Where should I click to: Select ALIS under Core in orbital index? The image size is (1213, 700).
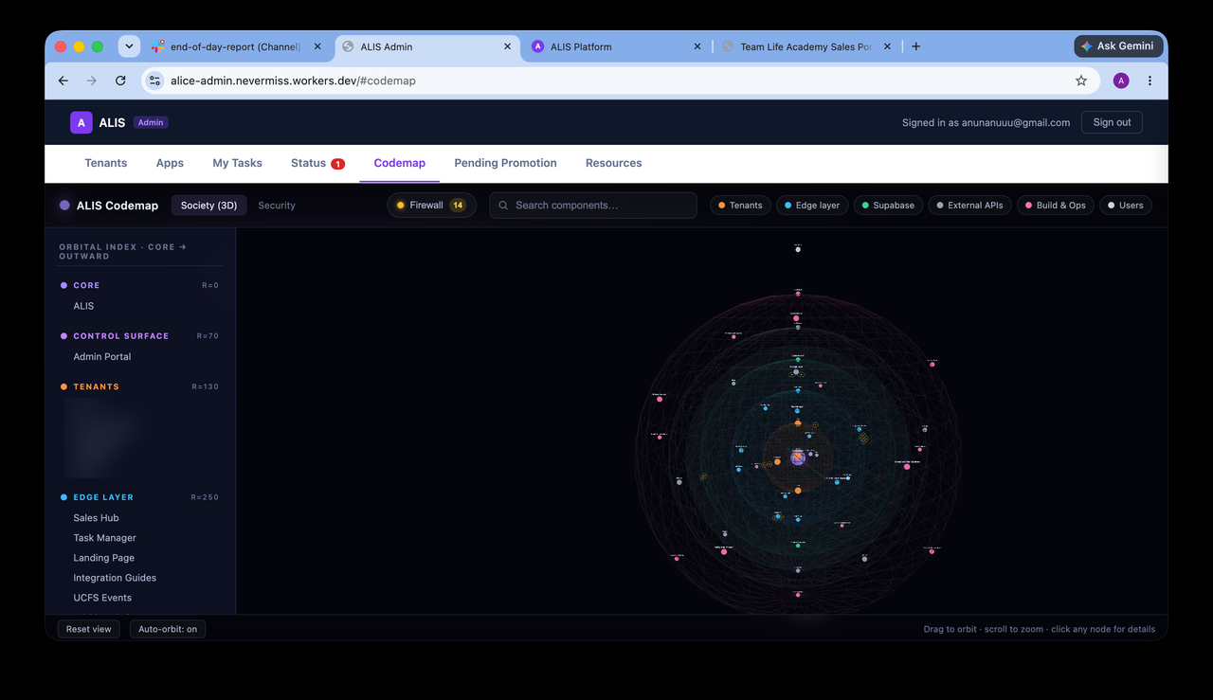click(83, 306)
